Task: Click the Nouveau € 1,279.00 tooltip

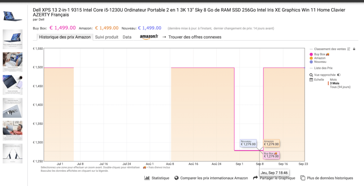Action: coord(248,143)
